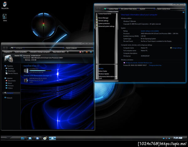Open the paint palette taskbar icon

(x=45, y=138)
